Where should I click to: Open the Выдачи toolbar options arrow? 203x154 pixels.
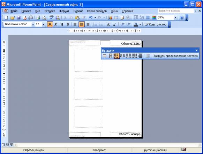tap(196, 50)
